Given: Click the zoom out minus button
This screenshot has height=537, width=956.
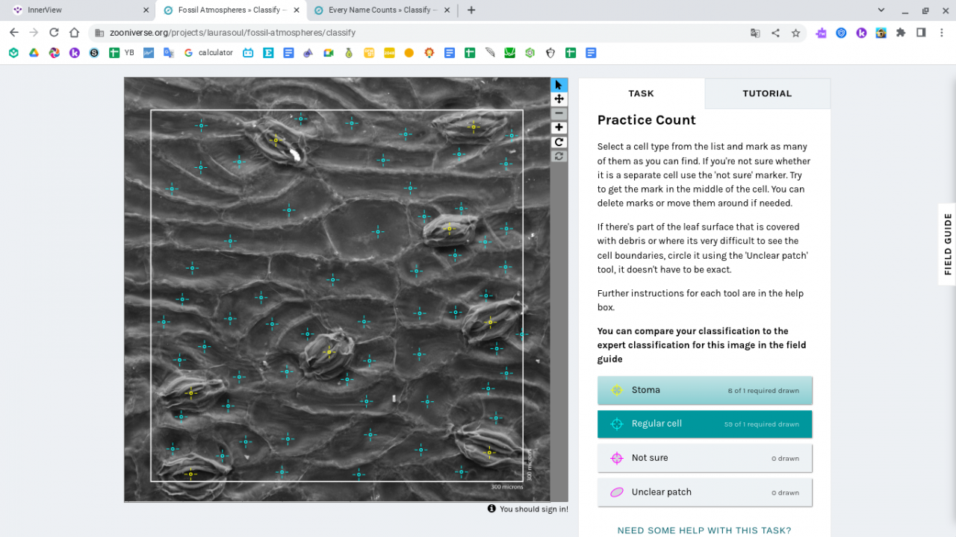Looking at the screenshot, I should point(559,113).
